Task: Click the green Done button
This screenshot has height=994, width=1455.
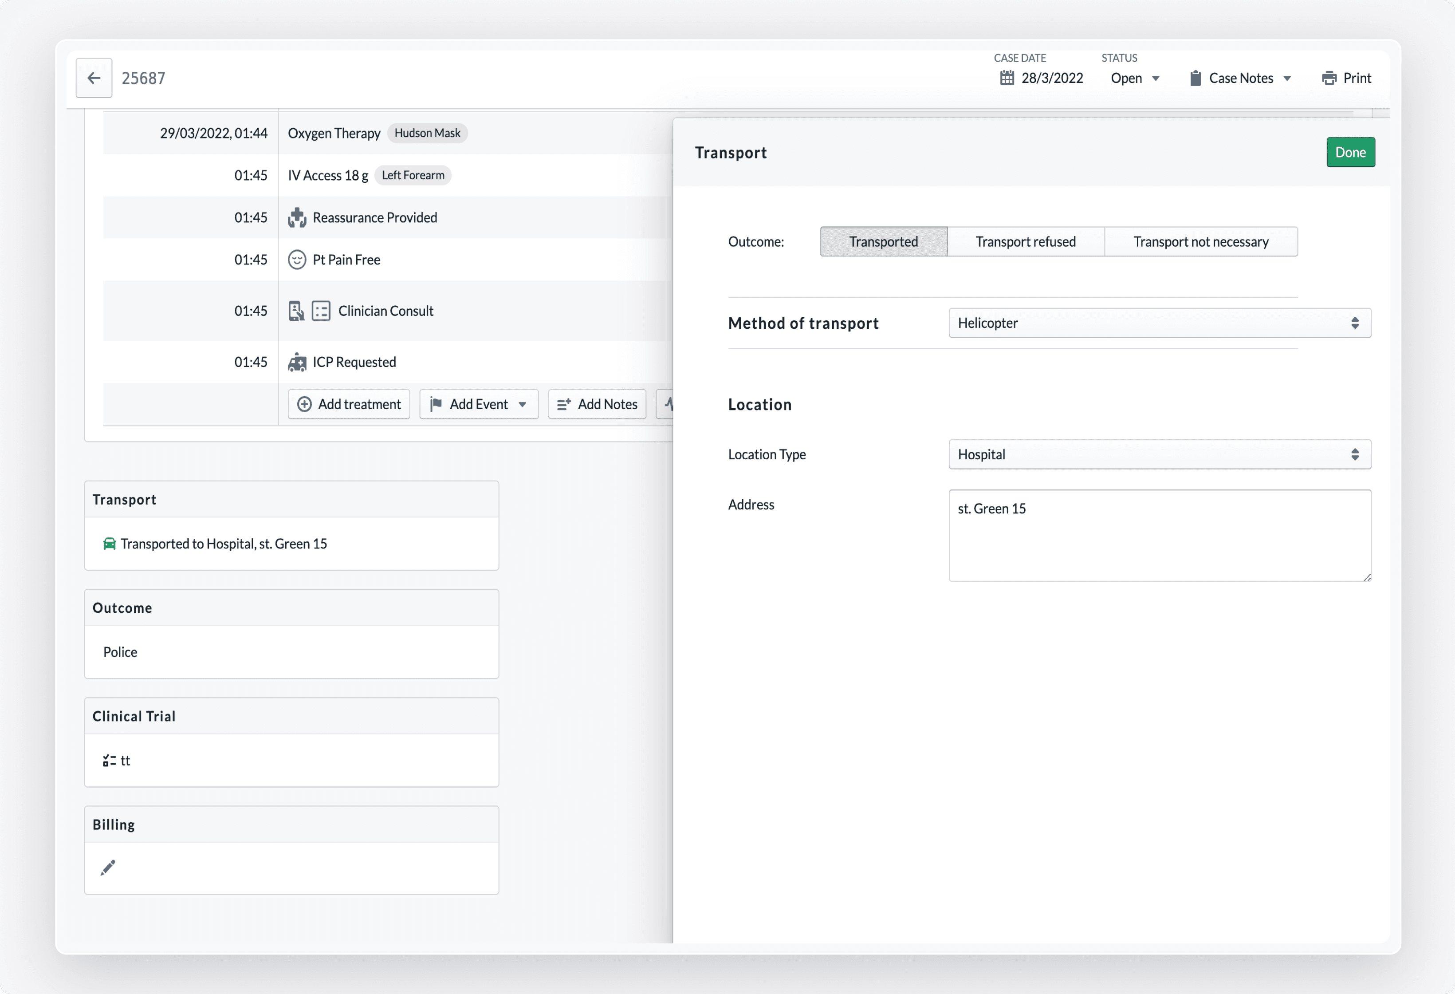Action: [x=1350, y=152]
